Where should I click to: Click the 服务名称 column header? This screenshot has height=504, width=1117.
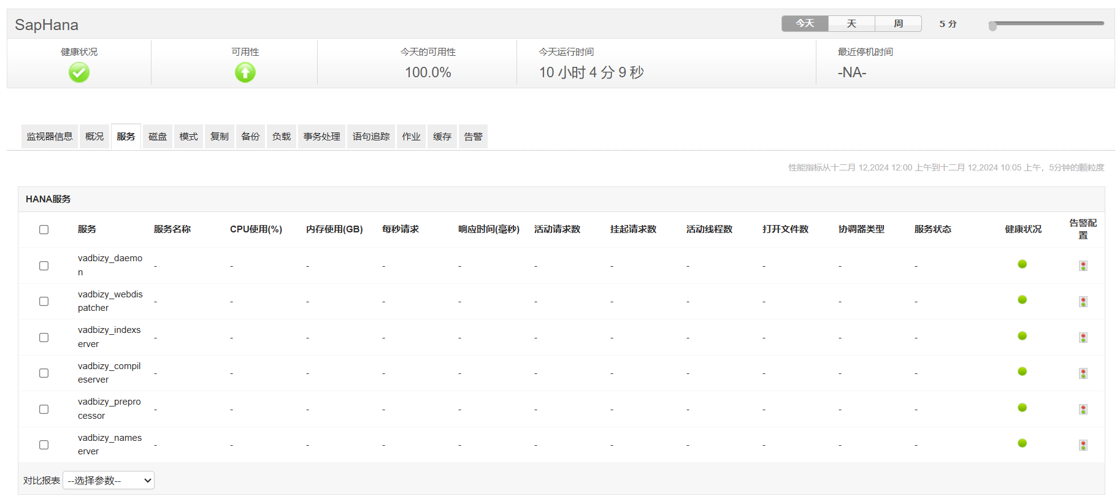point(172,229)
